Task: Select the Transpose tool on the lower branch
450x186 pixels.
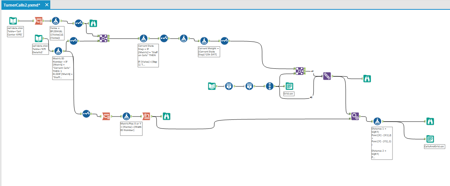Action: pyautogui.click(x=106, y=116)
